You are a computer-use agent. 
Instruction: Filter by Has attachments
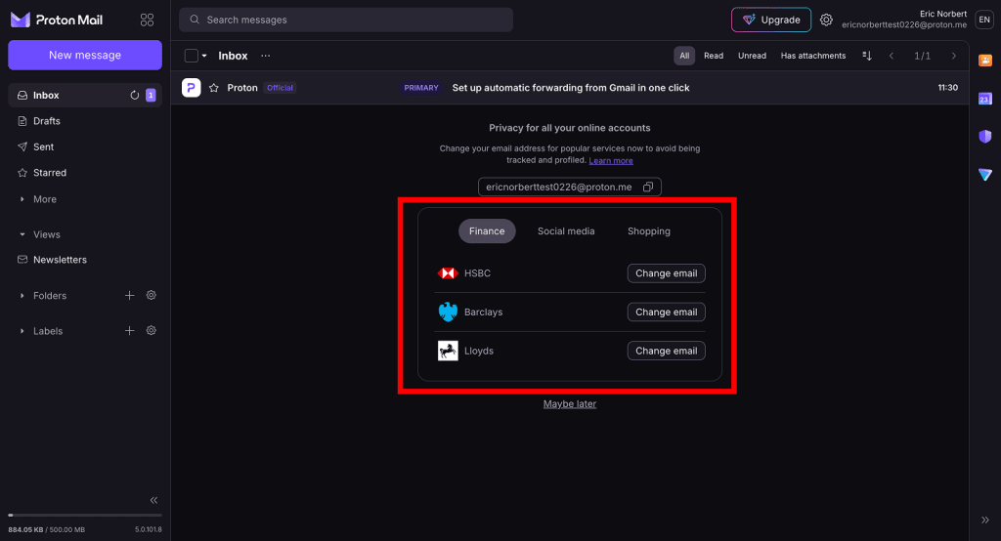click(x=813, y=56)
